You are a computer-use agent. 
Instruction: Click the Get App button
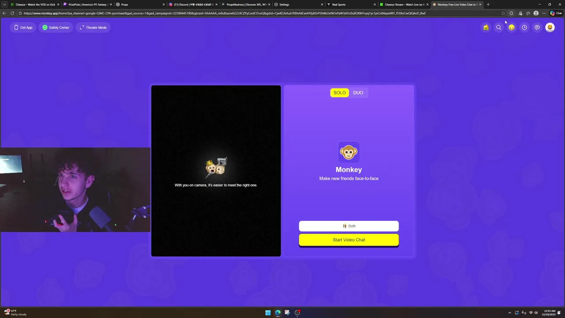[23, 27]
